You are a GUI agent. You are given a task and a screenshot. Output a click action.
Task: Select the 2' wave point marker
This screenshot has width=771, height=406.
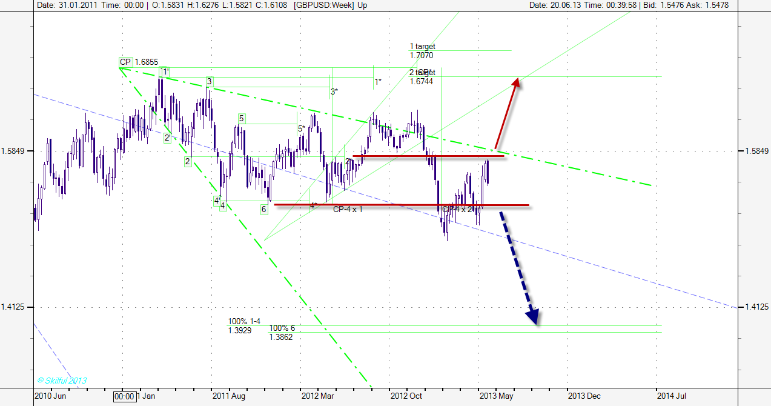point(167,138)
